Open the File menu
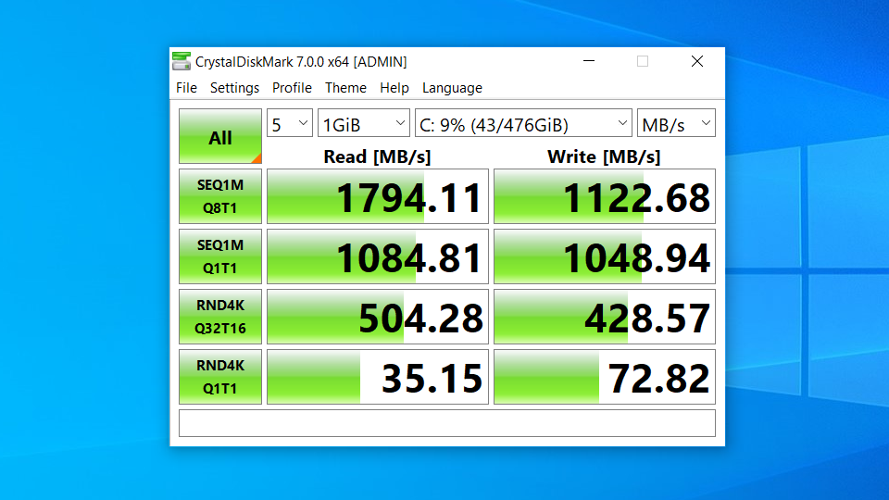889x500 pixels. coord(186,88)
